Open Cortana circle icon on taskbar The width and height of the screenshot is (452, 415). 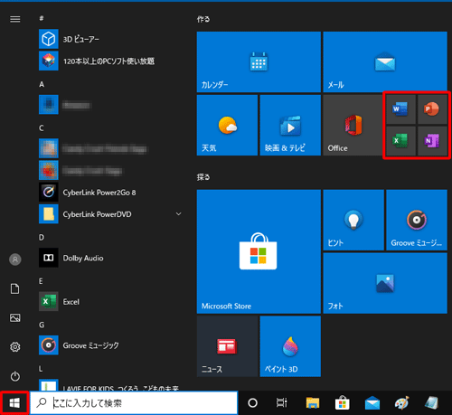(x=252, y=403)
